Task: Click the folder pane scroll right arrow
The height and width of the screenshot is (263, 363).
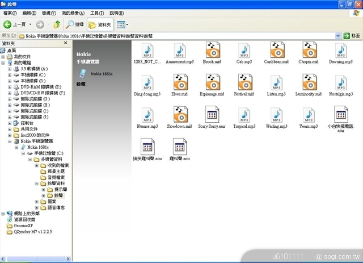Action: [x=68, y=258]
